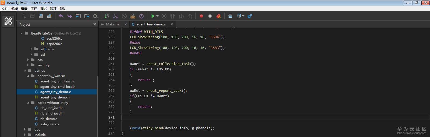
Task: Click the step into debug icon
Action: click(181, 16)
